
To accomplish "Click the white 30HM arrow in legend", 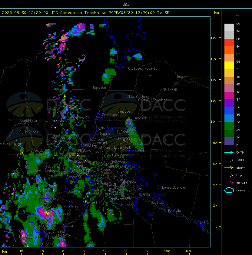I will (x=229, y=160).
